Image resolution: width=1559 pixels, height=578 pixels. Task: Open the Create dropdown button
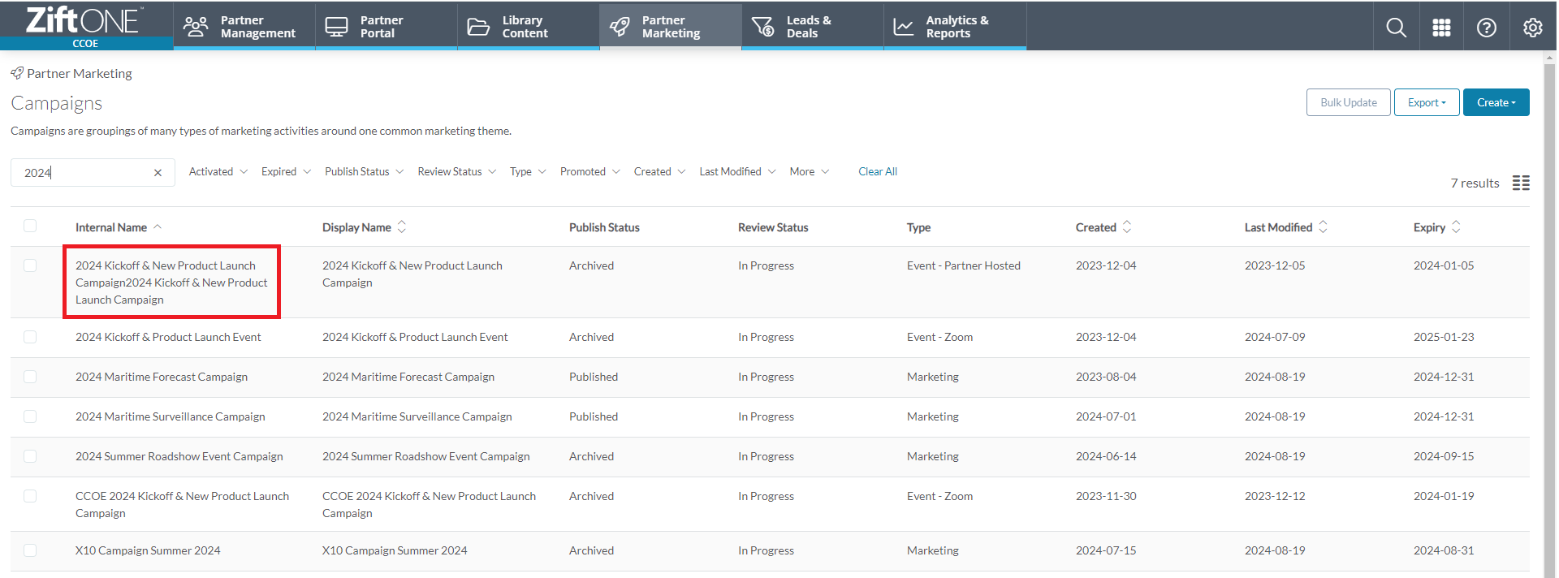tap(1496, 102)
